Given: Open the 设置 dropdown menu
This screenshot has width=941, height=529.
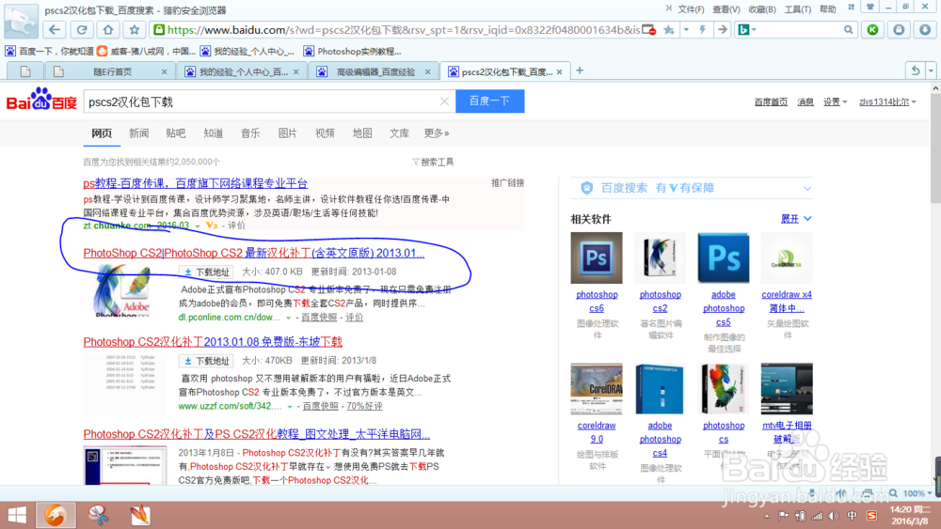Looking at the screenshot, I should click(835, 101).
